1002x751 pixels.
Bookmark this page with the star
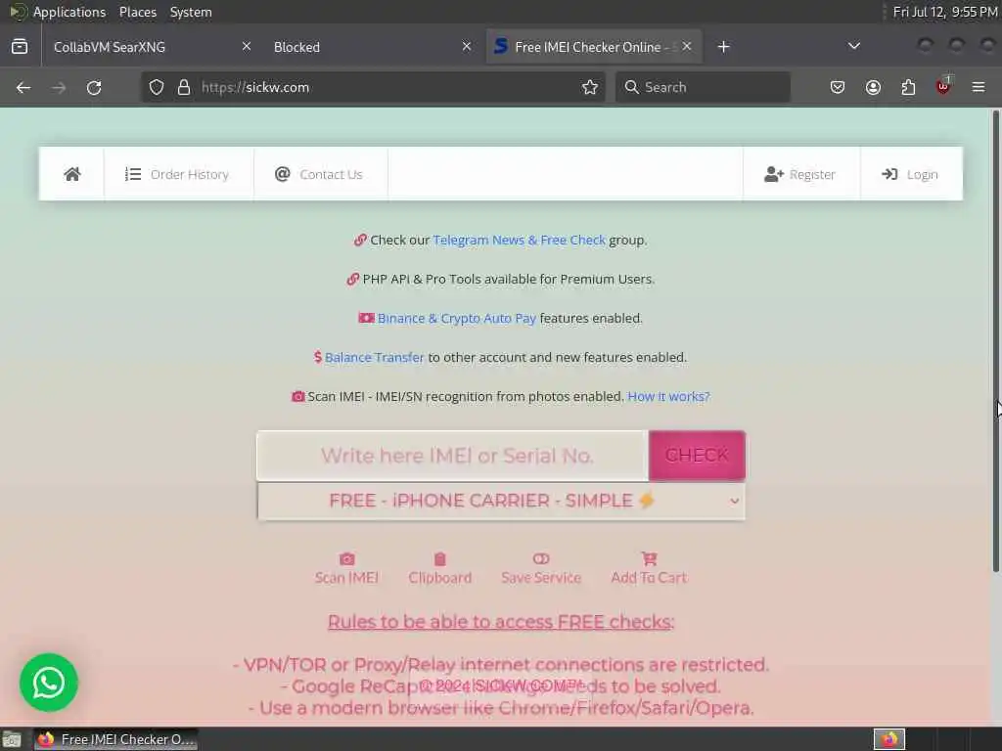click(590, 87)
